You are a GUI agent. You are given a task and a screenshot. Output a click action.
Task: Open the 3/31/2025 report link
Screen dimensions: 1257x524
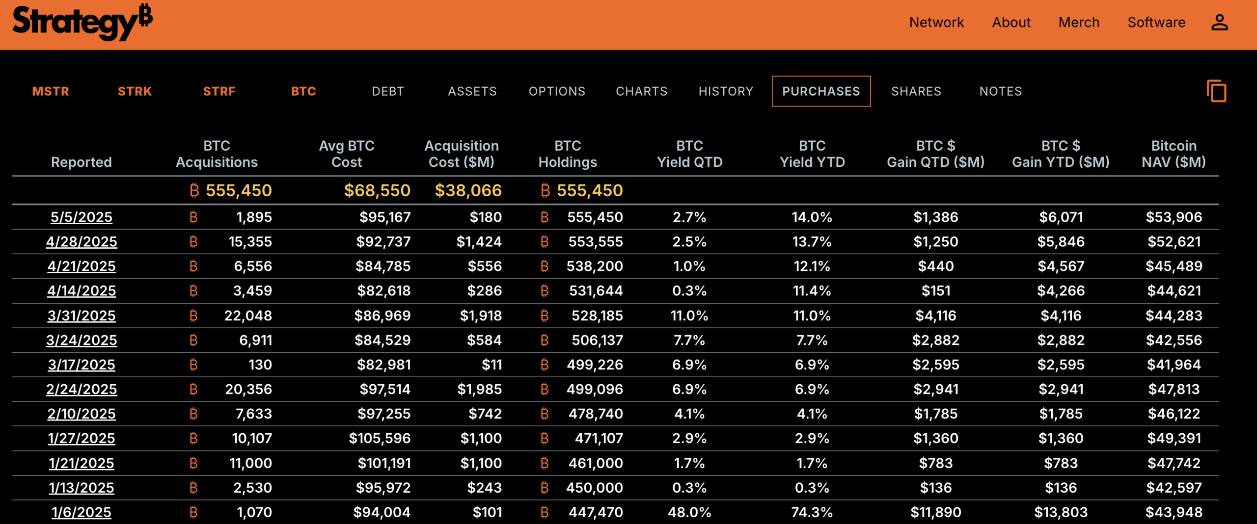pyautogui.click(x=82, y=315)
